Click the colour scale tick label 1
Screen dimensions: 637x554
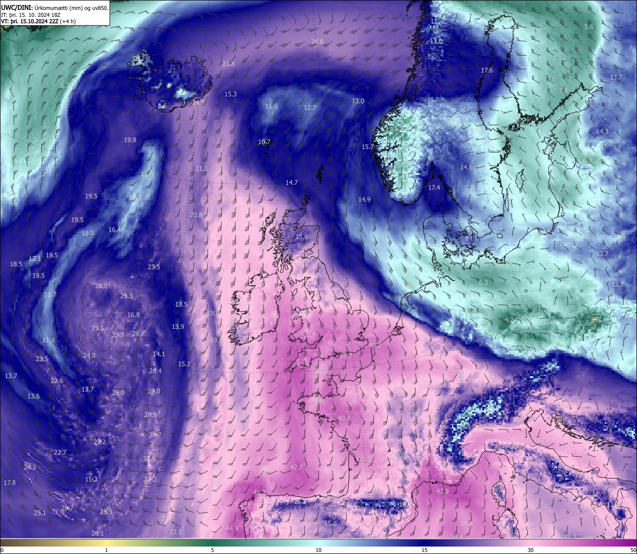click(x=106, y=550)
